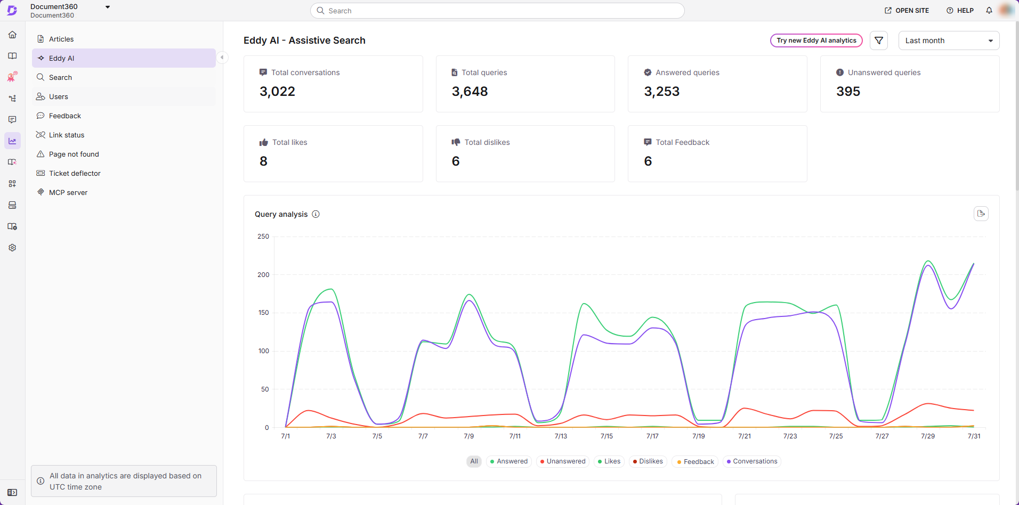Click the 7/15 x-axis date label
Viewport: 1019px width, 505px height.
click(x=606, y=436)
